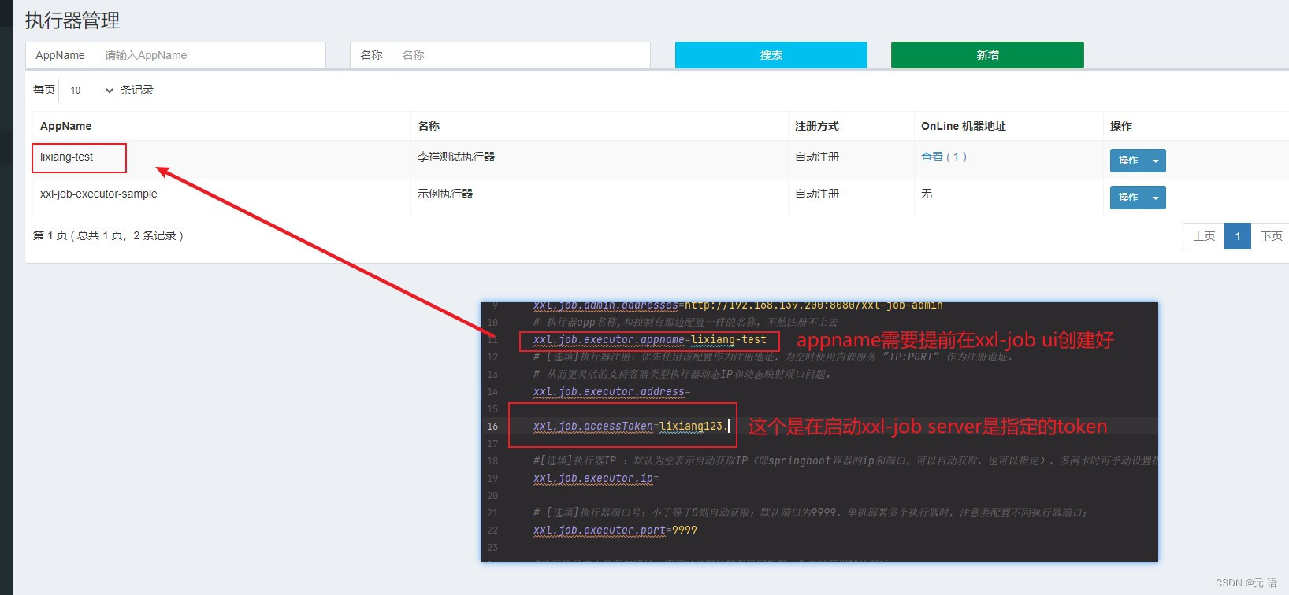
Task: Click the AppName label beside the search field
Action: [60, 55]
